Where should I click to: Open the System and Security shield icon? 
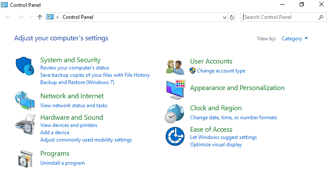(x=25, y=66)
